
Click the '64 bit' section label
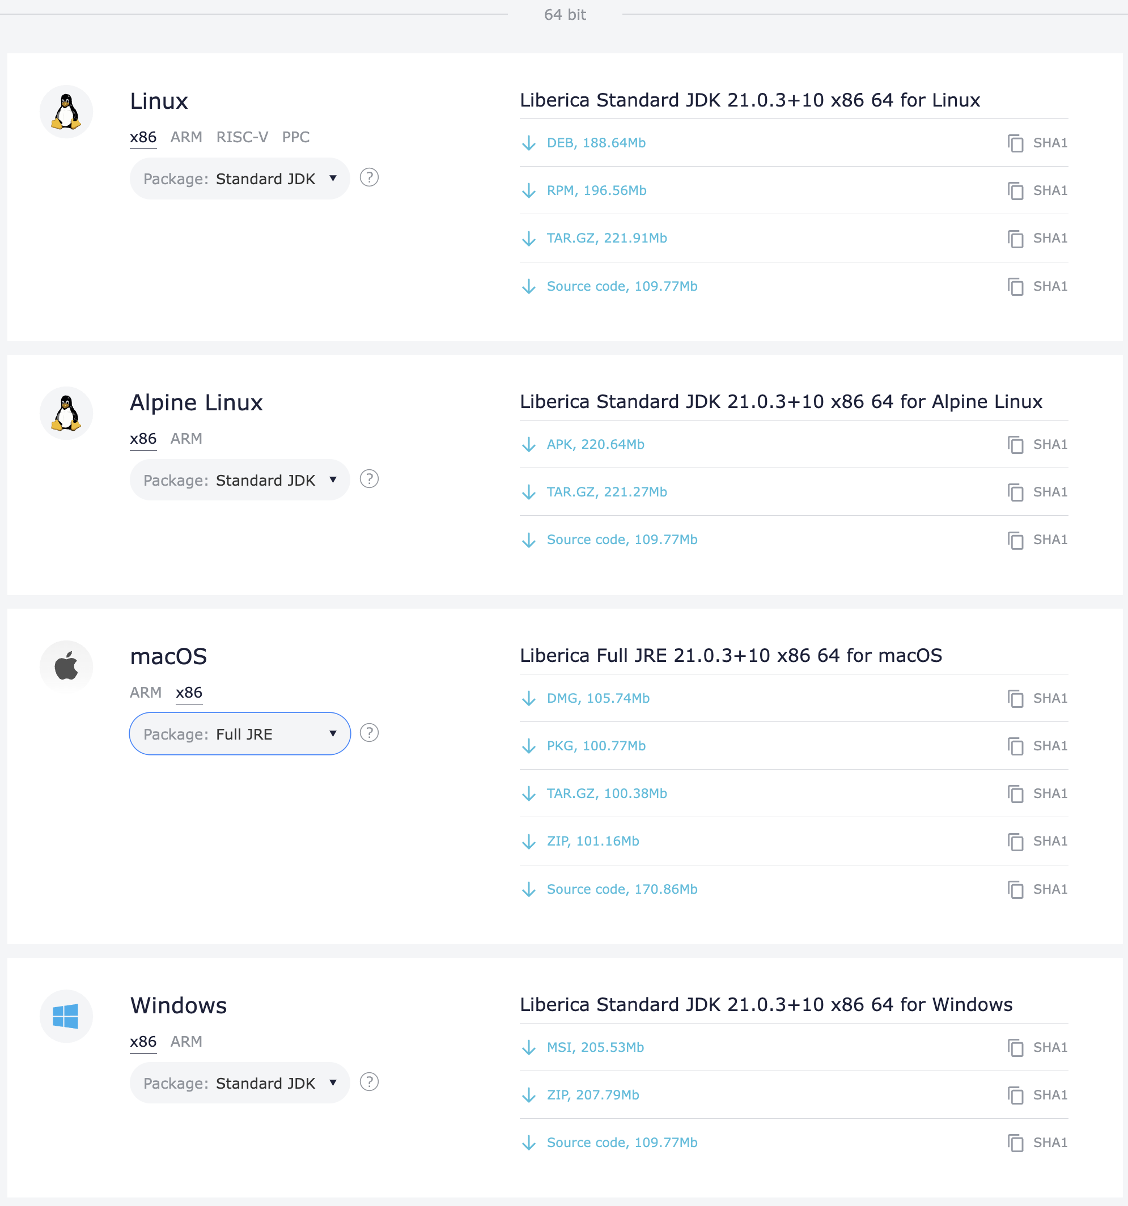click(x=565, y=15)
